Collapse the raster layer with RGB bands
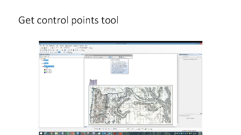 pos(42,66)
